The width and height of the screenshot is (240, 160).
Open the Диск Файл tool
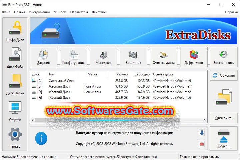pos(15,58)
